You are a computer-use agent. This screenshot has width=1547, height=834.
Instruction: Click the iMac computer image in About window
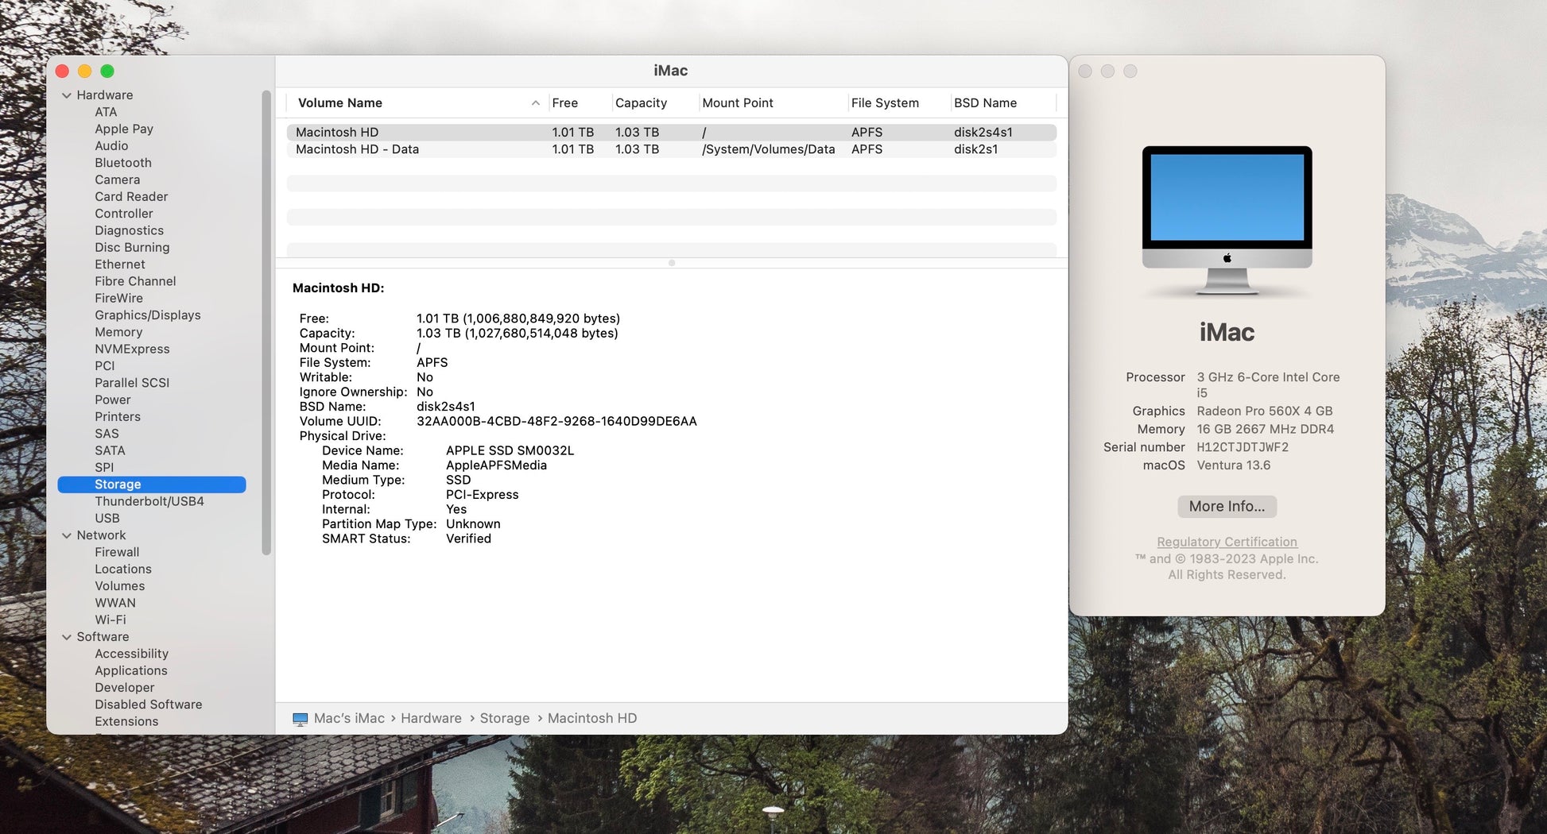[x=1227, y=219]
